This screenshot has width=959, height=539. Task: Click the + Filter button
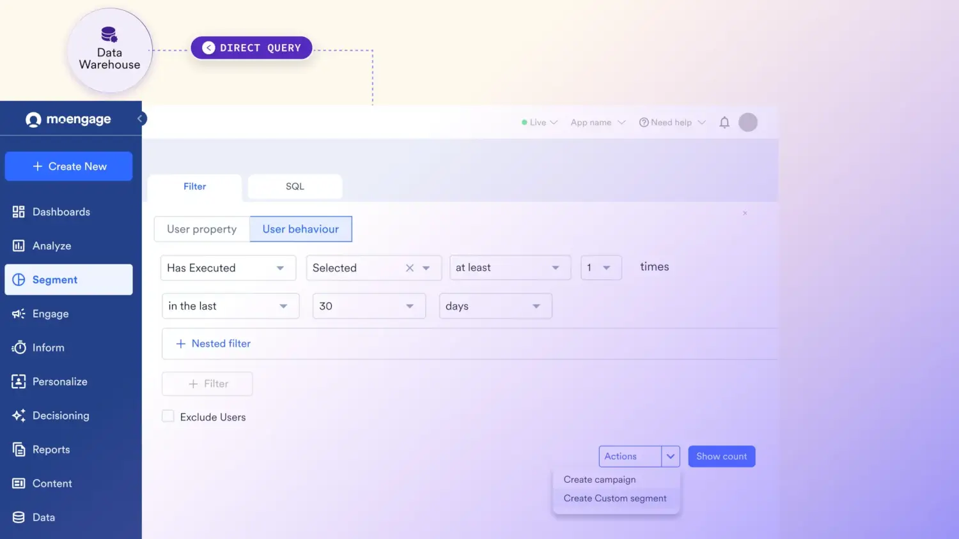coord(207,384)
